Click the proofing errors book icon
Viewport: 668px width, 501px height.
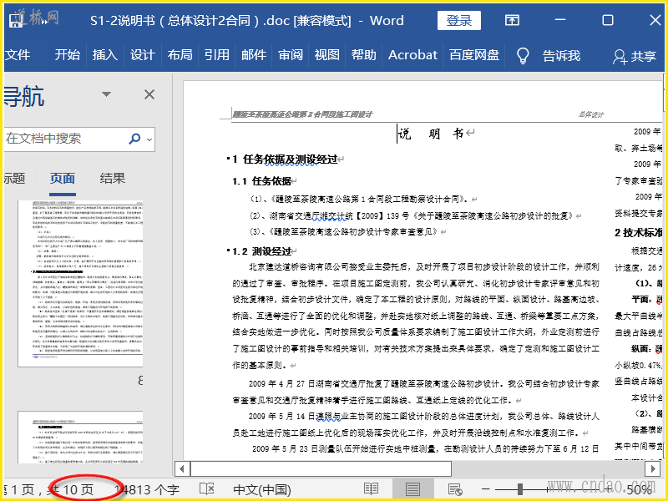click(x=207, y=489)
